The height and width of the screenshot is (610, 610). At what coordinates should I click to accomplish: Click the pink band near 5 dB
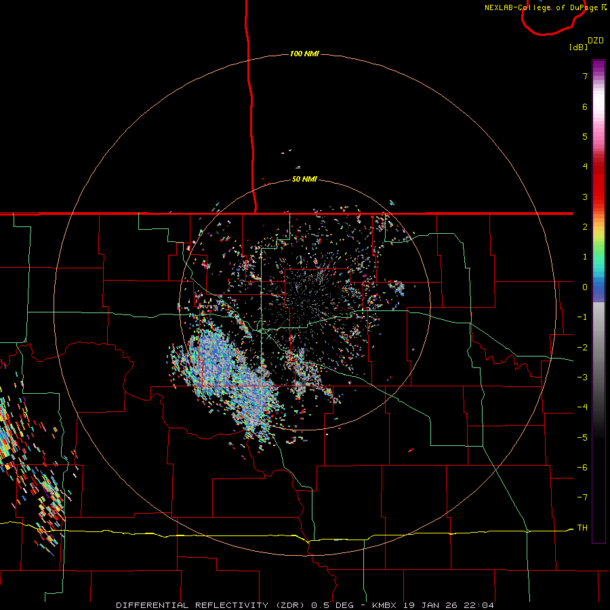click(x=598, y=136)
